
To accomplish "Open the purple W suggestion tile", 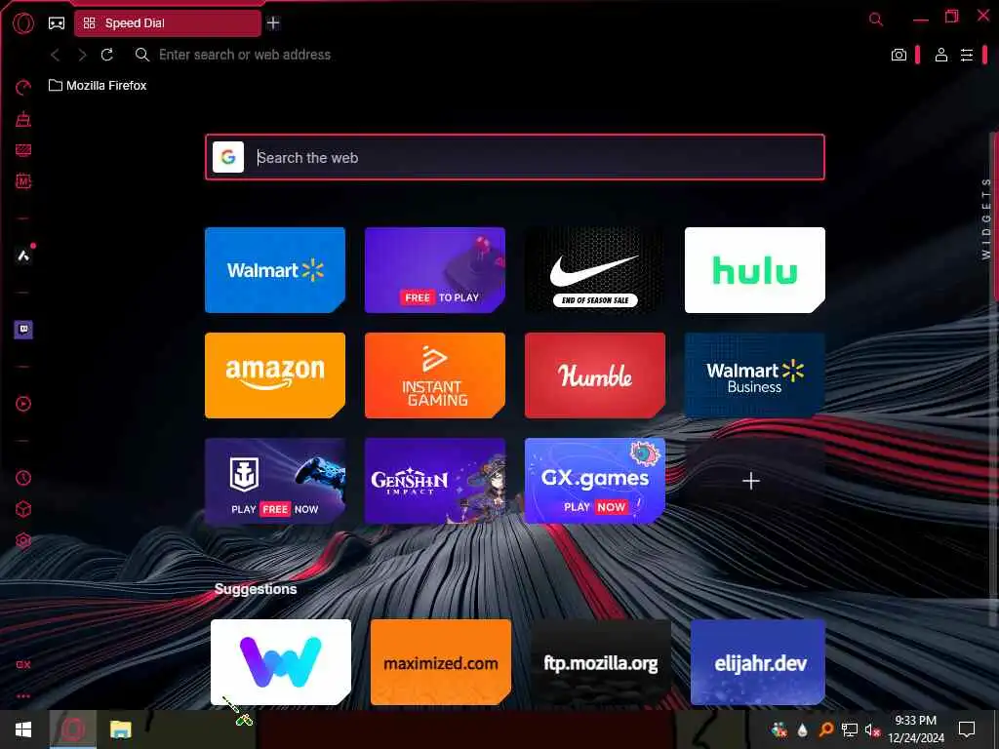I will 280,662.
